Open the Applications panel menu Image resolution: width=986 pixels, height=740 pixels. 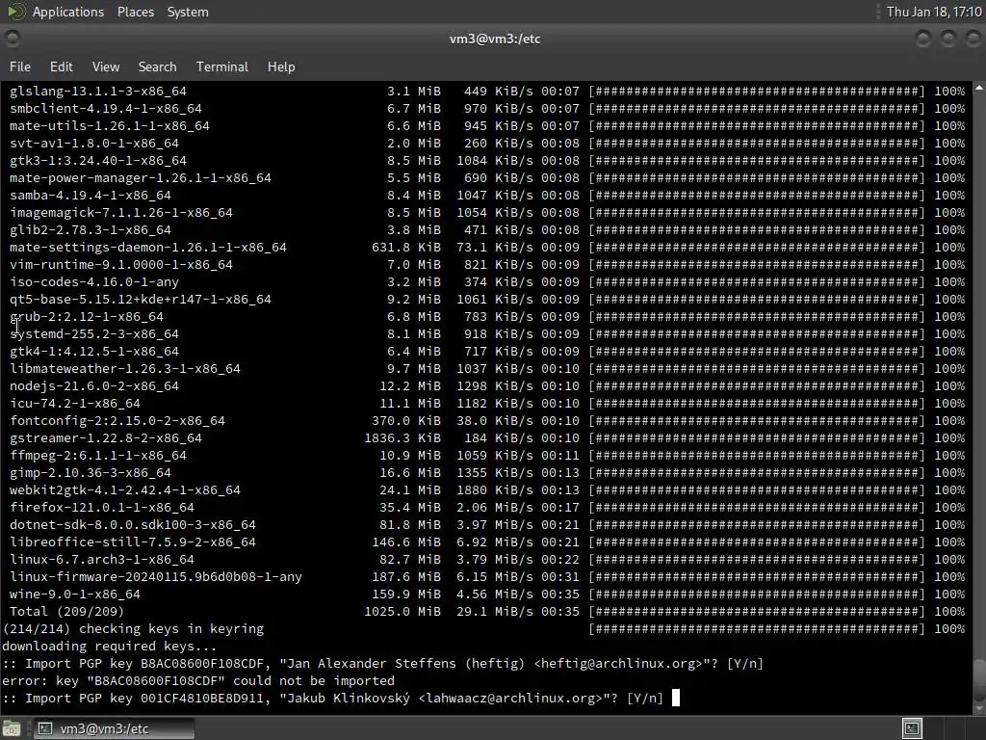[x=68, y=12]
